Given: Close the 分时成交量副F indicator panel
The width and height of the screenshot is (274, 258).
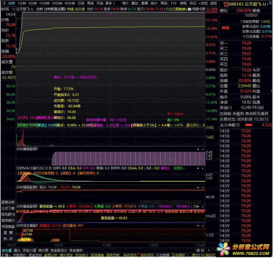Looking at the screenshot, I should pyautogui.click(x=203, y=226).
